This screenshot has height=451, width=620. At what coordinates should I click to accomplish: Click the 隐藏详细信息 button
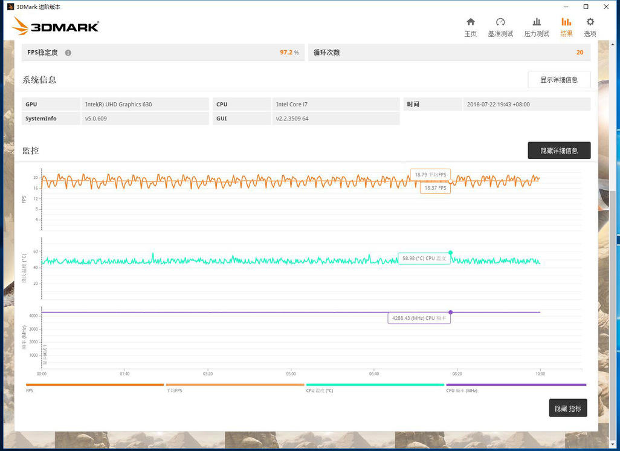pyautogui.click(x=559, y=151)
